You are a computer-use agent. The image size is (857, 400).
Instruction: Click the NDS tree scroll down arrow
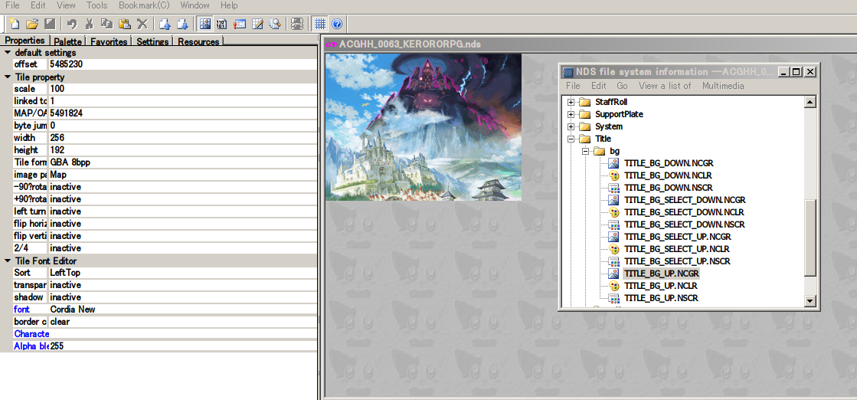(x=810, y=301)
